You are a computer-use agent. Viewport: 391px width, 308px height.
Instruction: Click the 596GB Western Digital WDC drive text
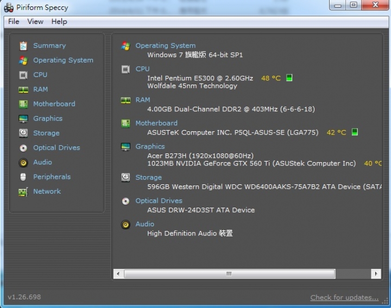264,187
